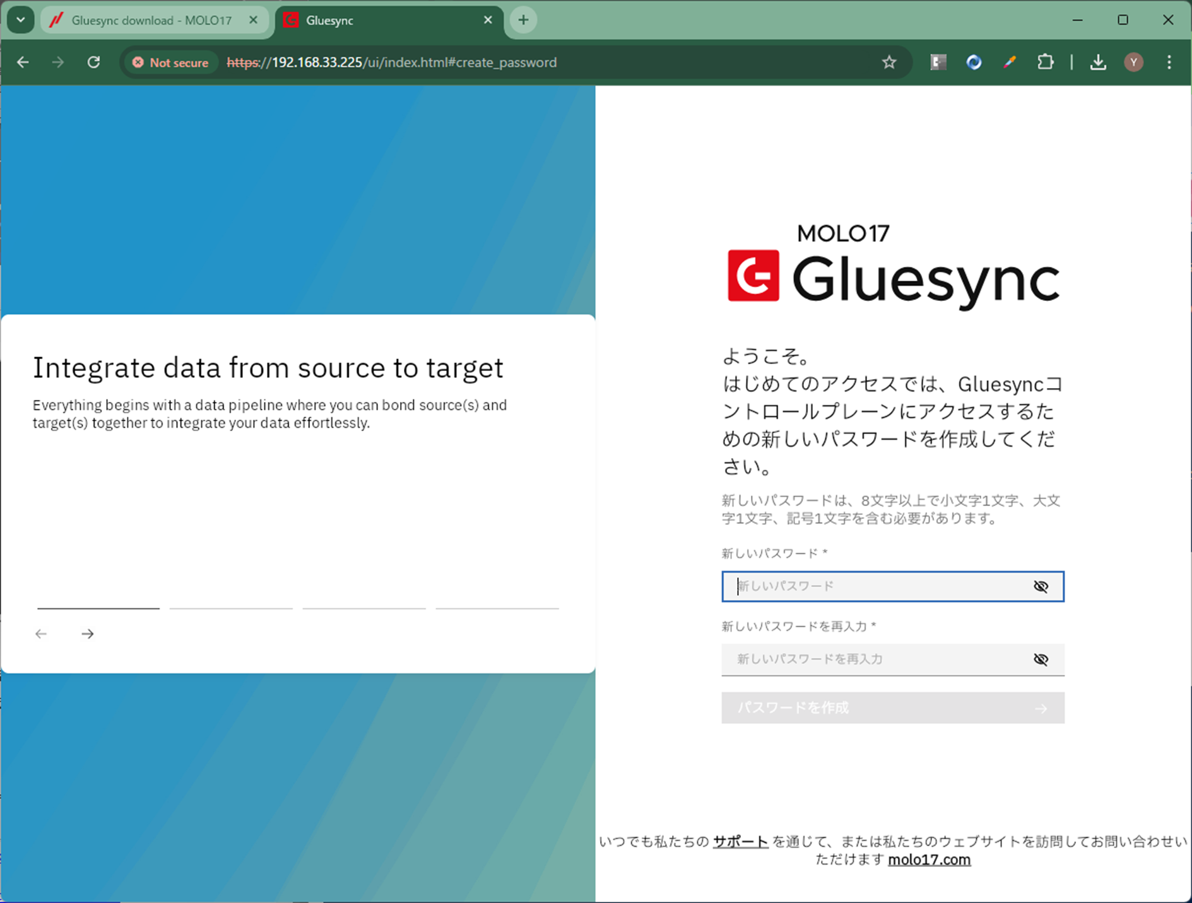The width and height of the screenshot is (1192, 903).
Task: Toggle visibility of the new password field
Action: [x=1041, y=587]
